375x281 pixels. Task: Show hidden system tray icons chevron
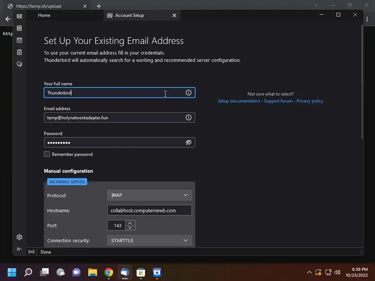(x=309, y=272)
